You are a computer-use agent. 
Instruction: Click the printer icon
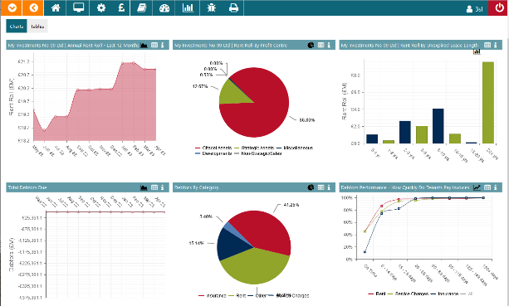(x=233, y=7)
